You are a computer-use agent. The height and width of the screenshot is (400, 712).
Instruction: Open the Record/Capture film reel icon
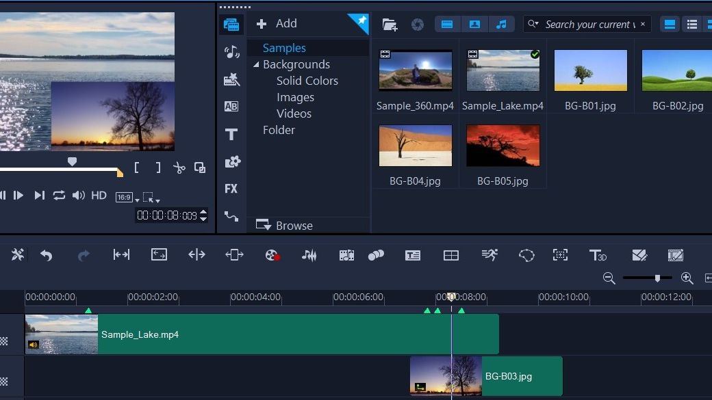click(x=272, y=255)
